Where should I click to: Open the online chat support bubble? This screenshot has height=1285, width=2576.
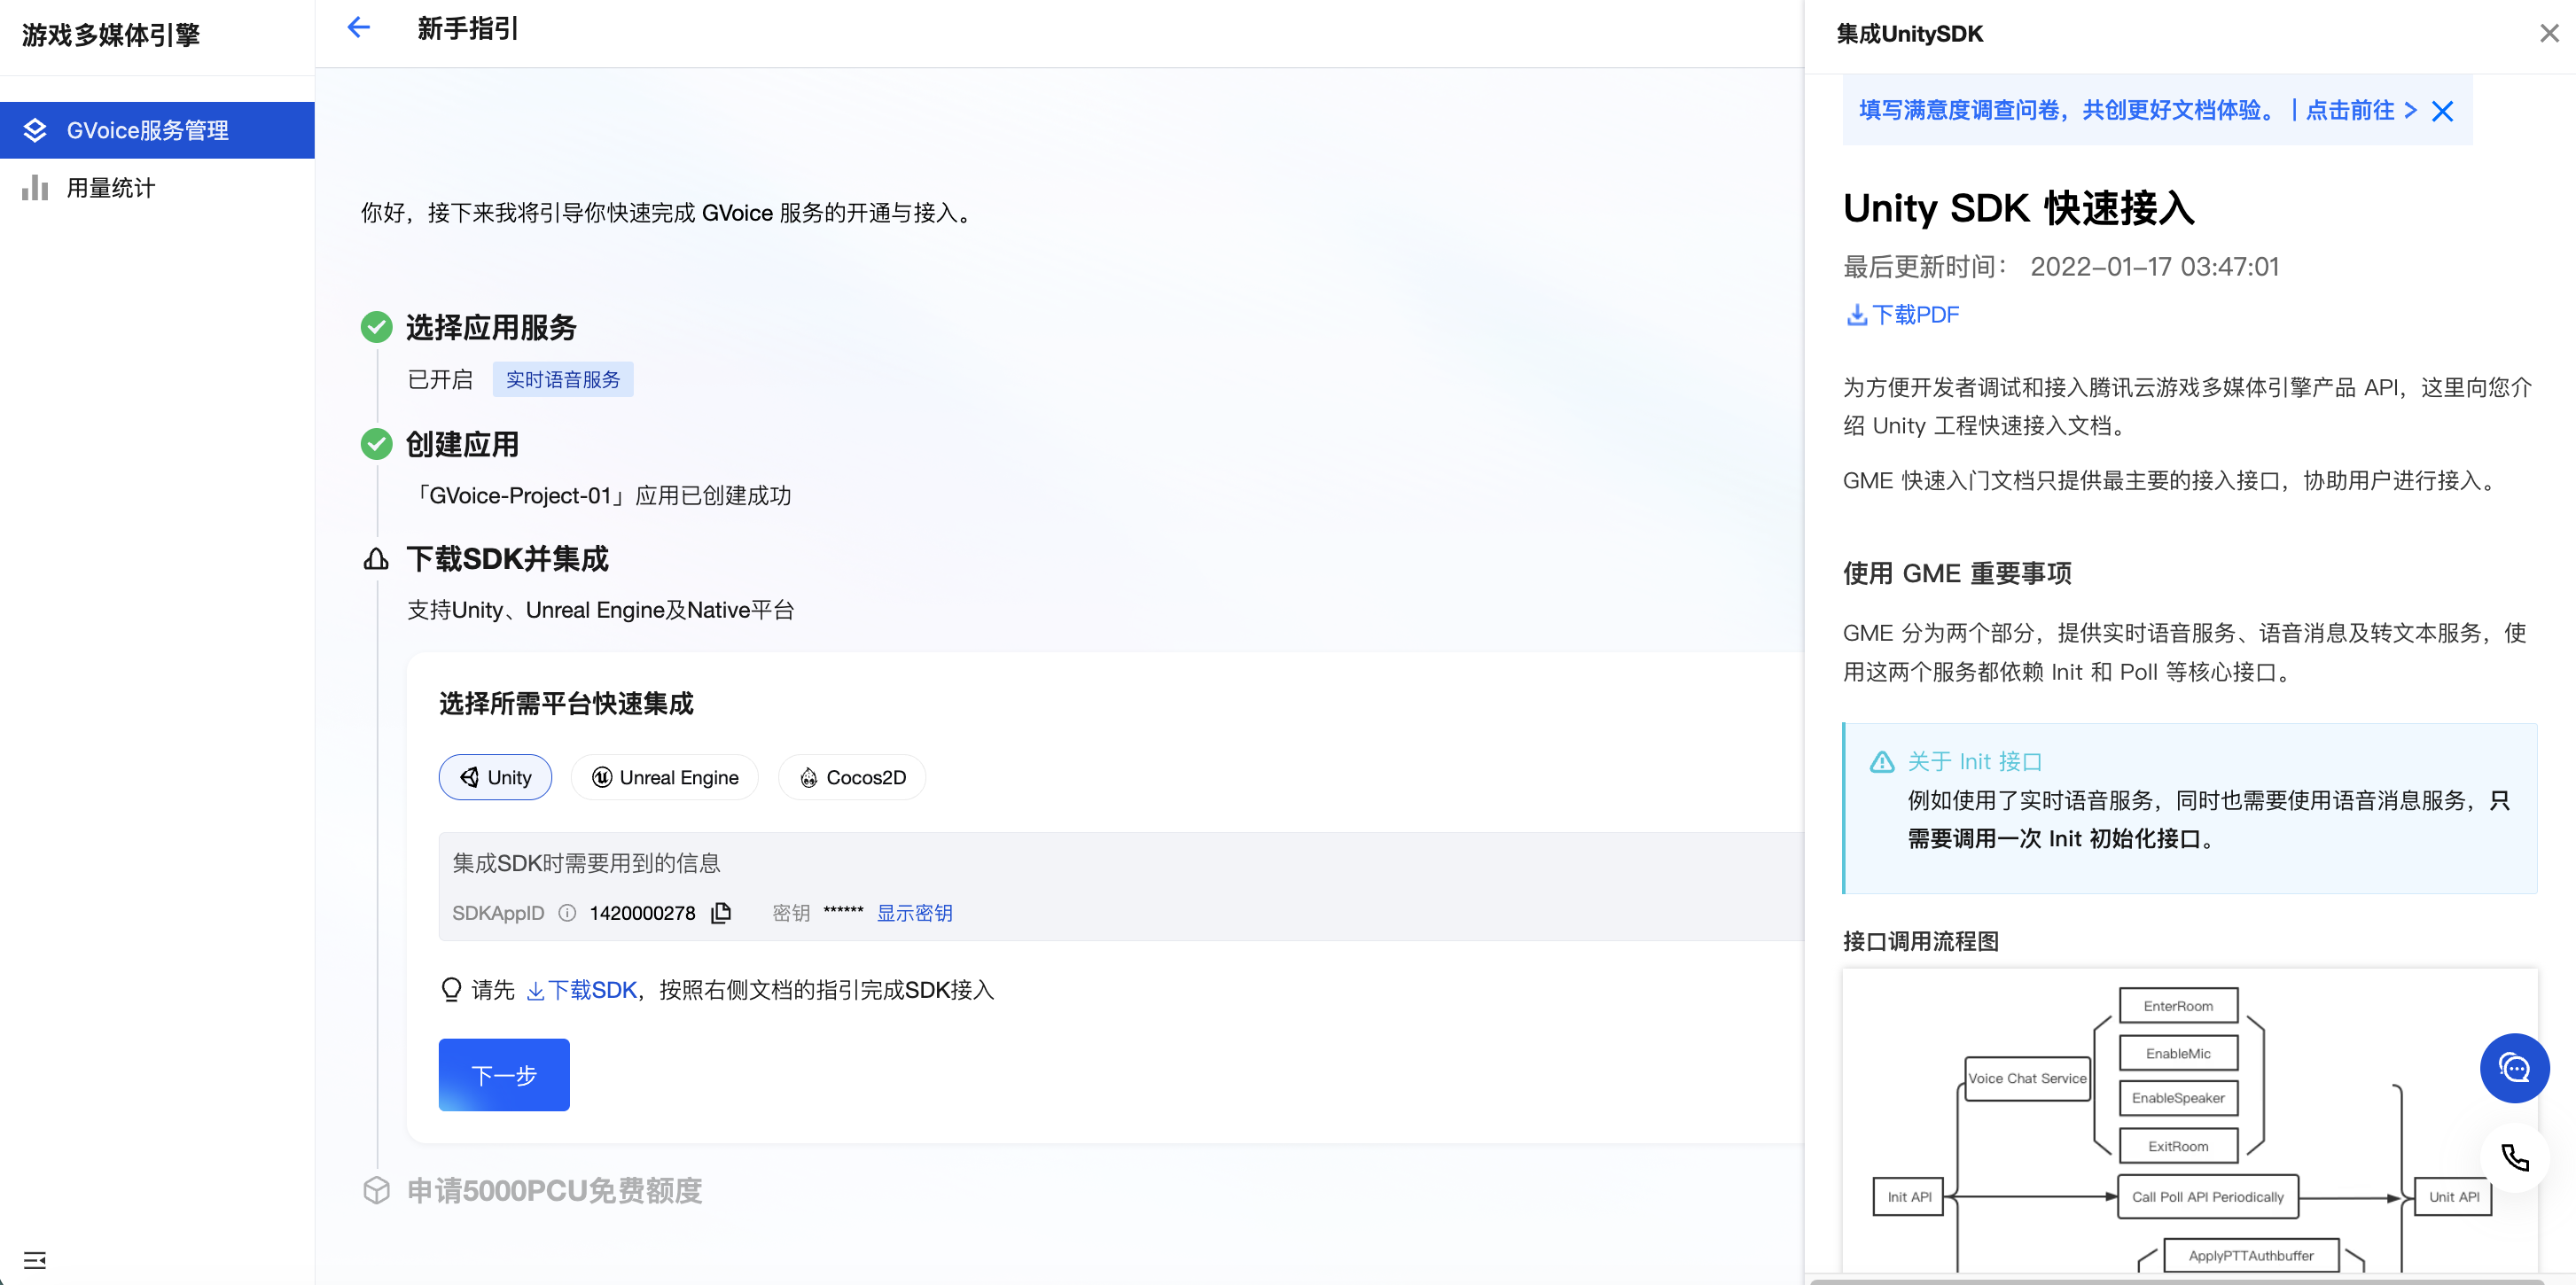click(2514, 1068)
